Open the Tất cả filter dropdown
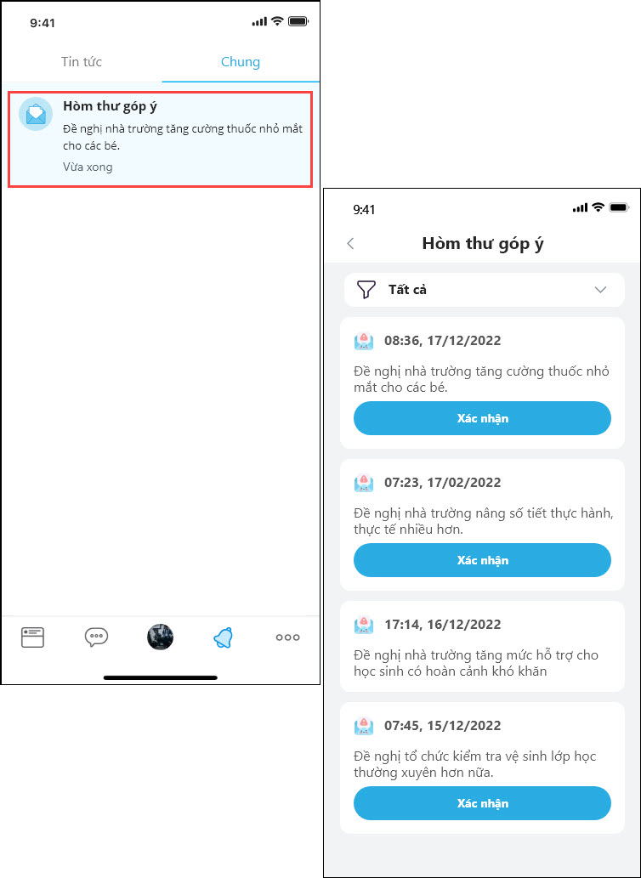 485,290
